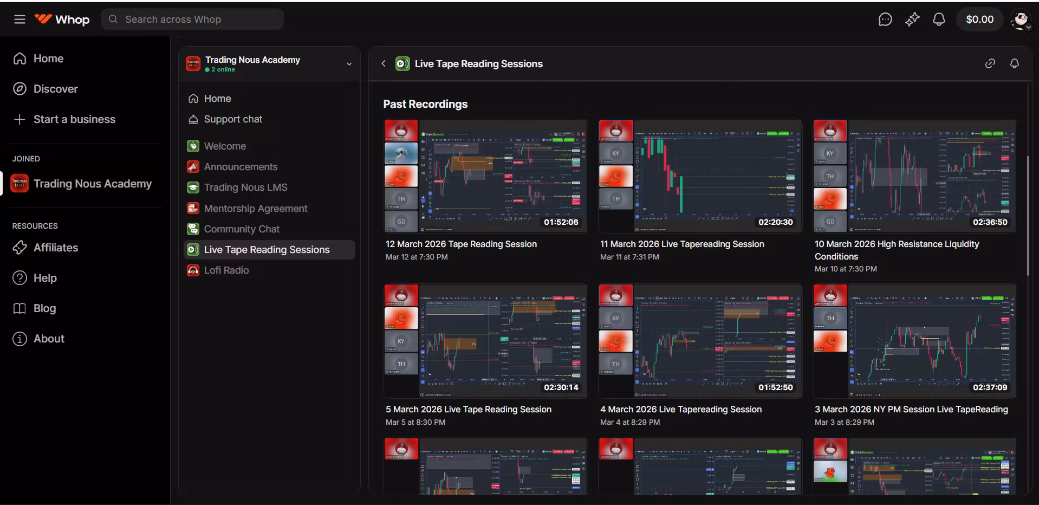Focus the Search across Whop field
Image resolution: width=1039 pixels, height=505 pixels.
192,20
